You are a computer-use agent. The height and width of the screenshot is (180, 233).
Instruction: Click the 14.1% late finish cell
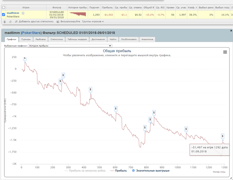point(222,15)
